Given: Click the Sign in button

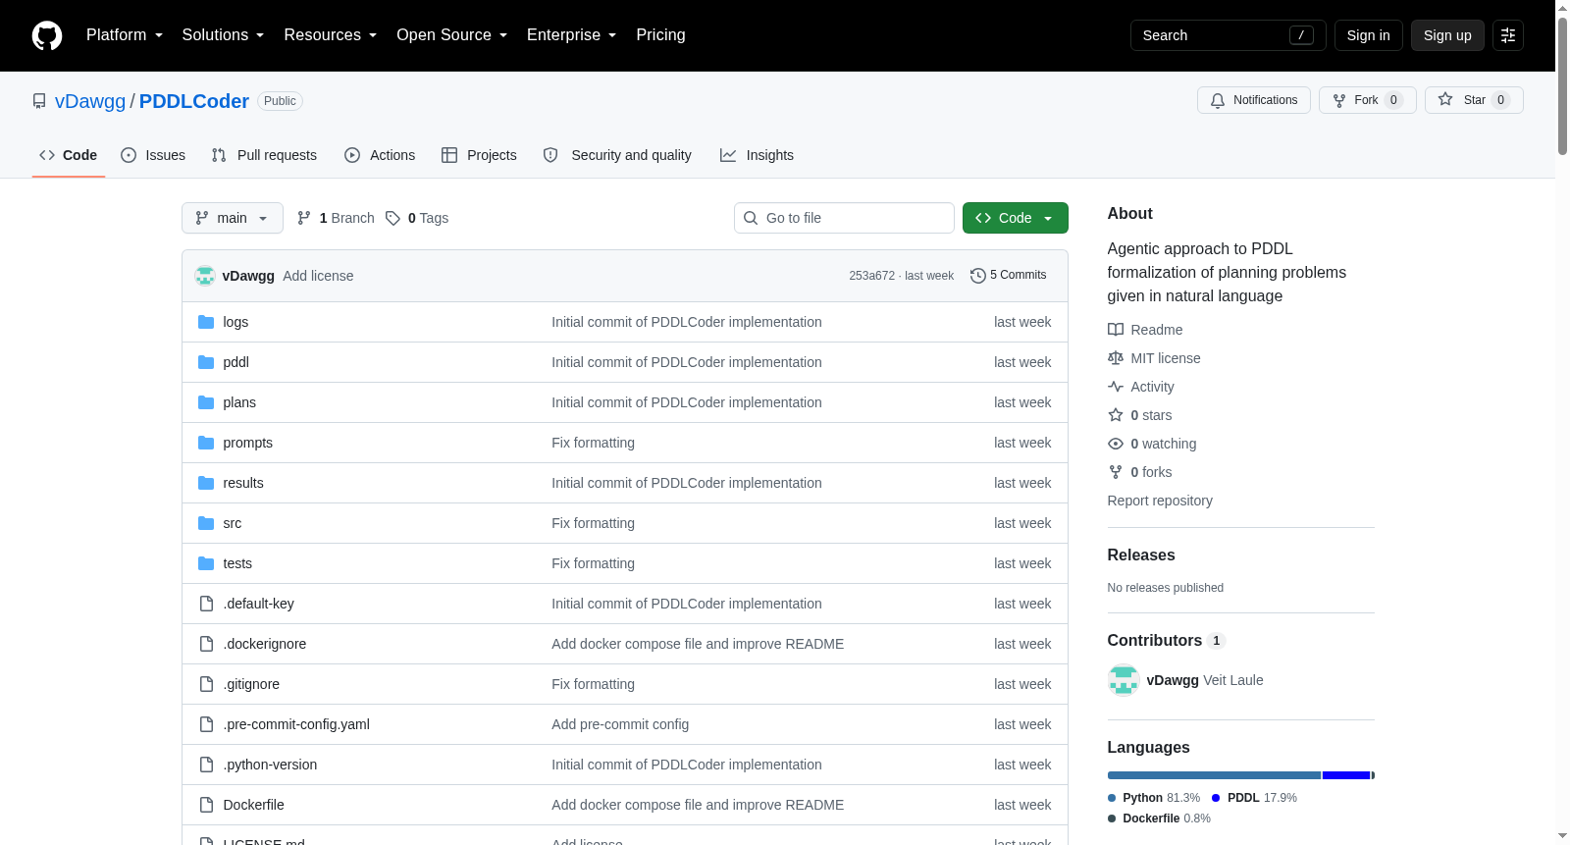Looking at the screenshot, I should click(1369, 35).
